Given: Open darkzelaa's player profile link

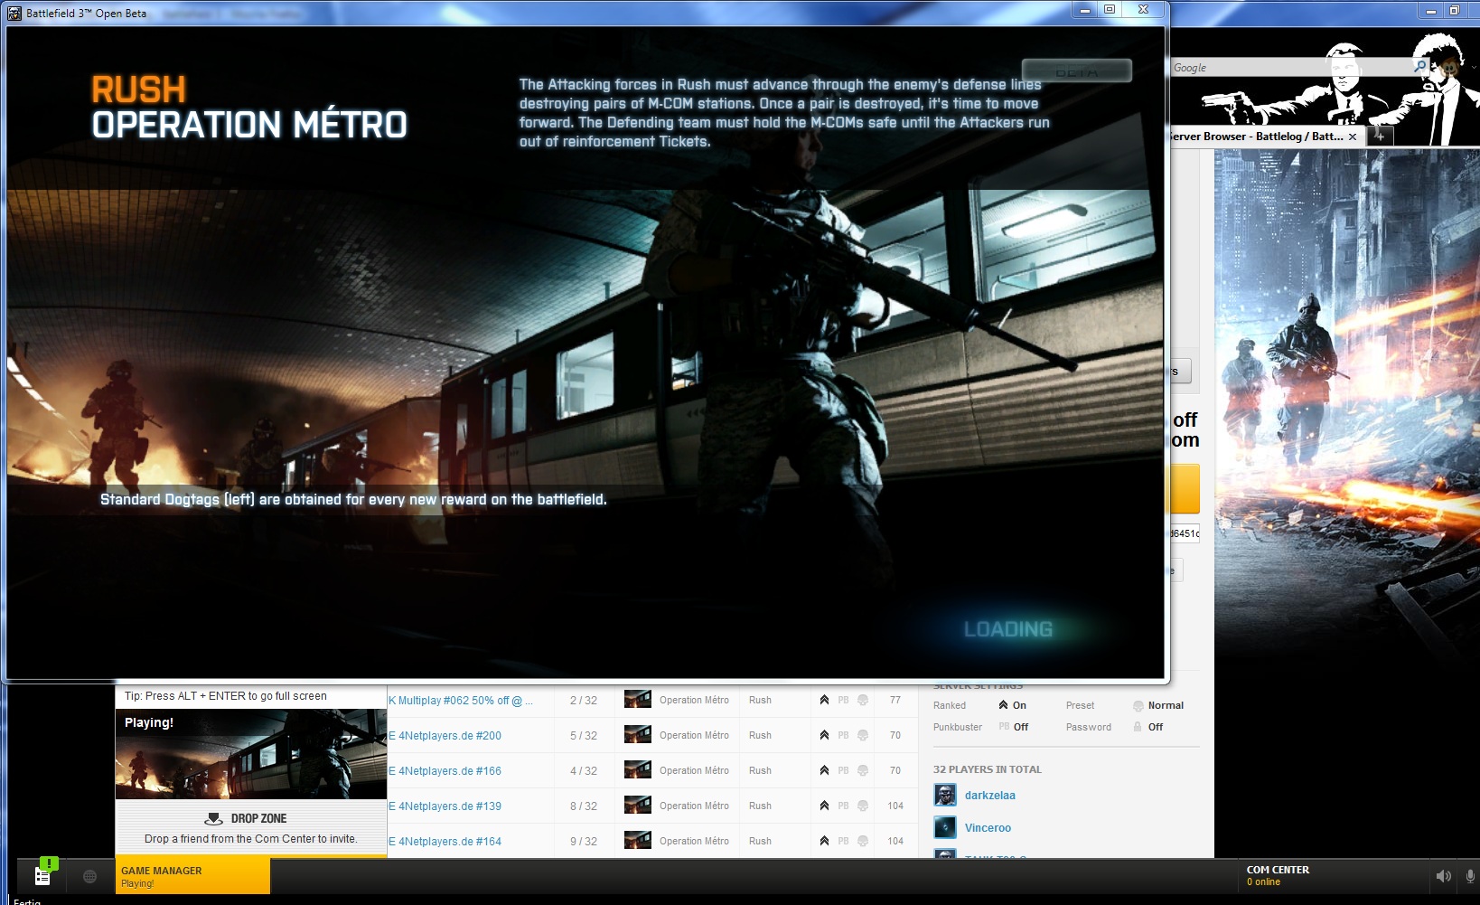Looking at the screenshot, I should tap(990, 796).
